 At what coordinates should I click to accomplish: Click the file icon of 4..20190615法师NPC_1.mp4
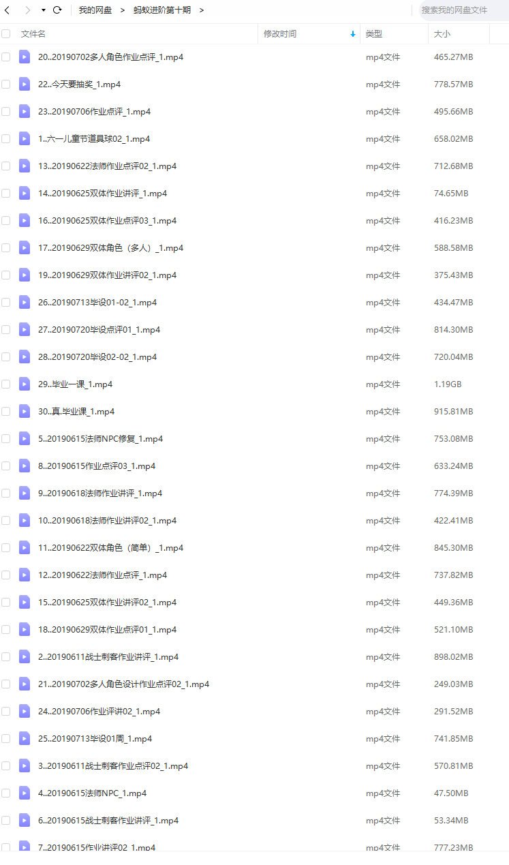(25, 793)
